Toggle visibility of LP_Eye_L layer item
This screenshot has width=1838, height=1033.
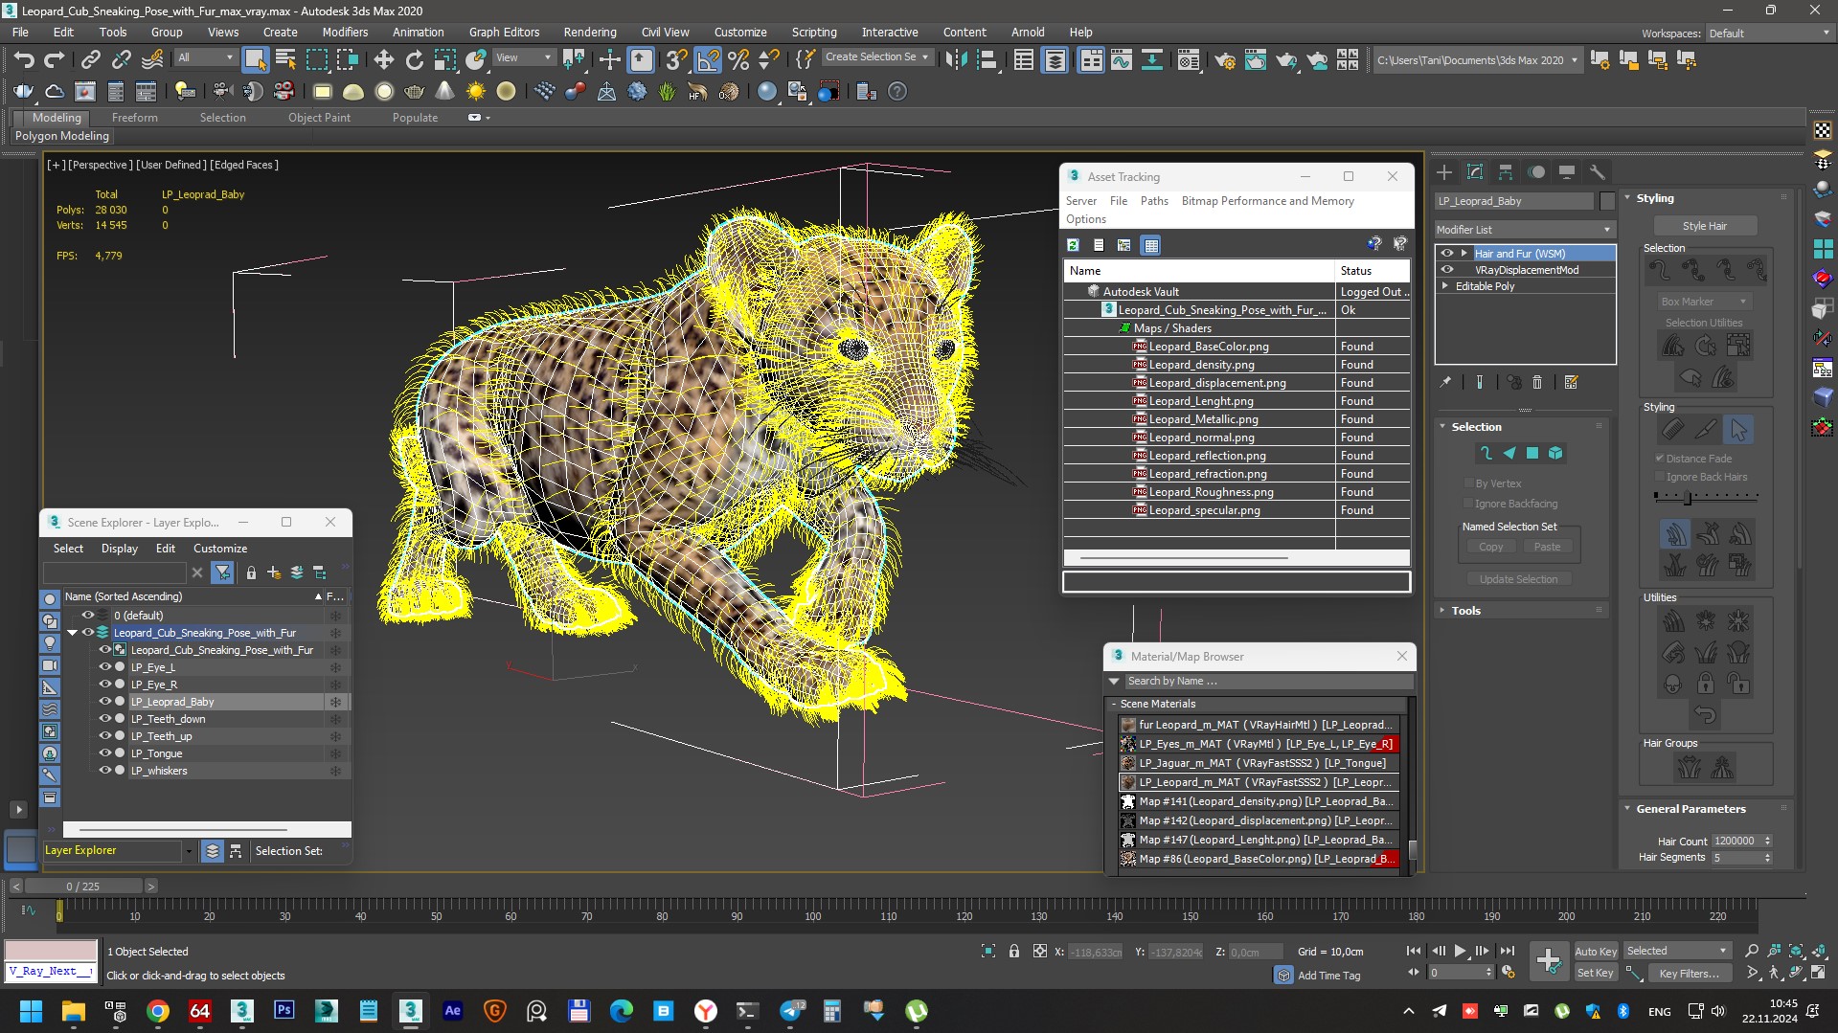(x=105, y=667)
